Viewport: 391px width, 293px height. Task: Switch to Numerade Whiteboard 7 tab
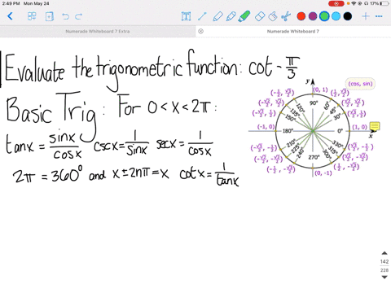point(293,31)
